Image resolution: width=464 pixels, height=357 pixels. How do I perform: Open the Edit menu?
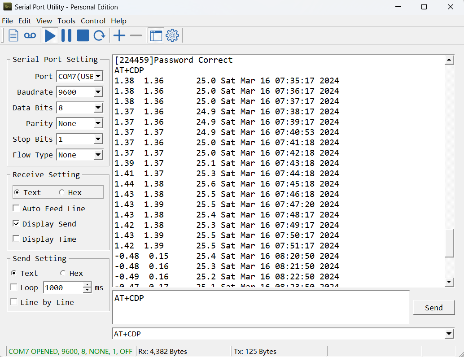[25, 21]
